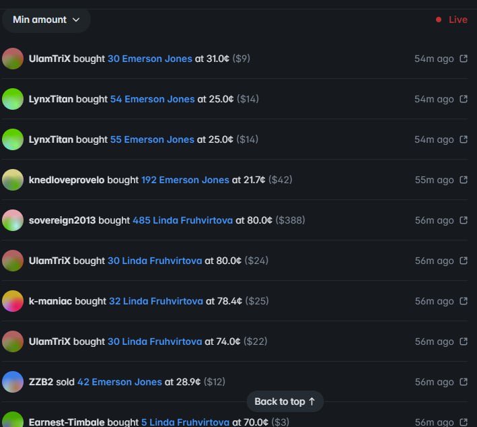Image resolution: width=477 pixels, height=427 pixels.
Task: Click the 28.9¢ price text
Action: 188,382
